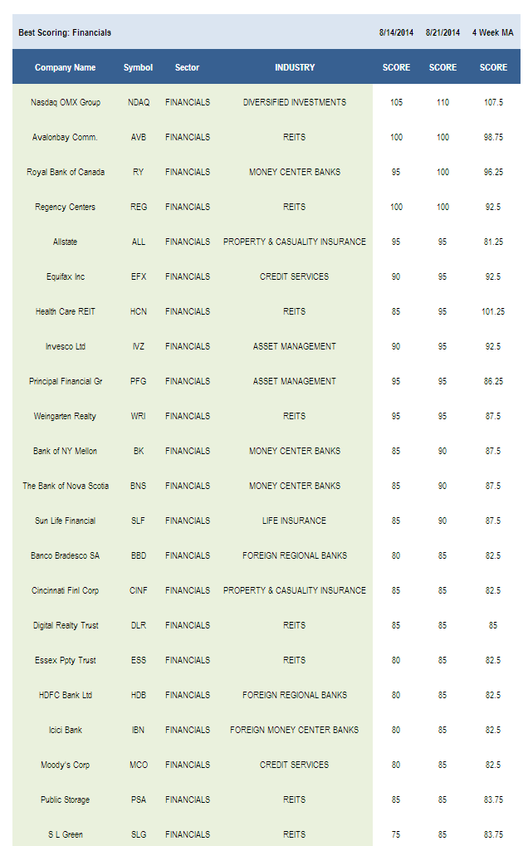The image size is (528, 846).
Task: Click Icici Bank's FOREIGN MONEY CENTER BANKS cell
Action: point(295,730)
